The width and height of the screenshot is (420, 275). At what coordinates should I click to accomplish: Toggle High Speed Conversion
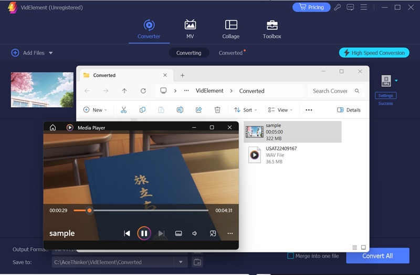pos(374,53)
